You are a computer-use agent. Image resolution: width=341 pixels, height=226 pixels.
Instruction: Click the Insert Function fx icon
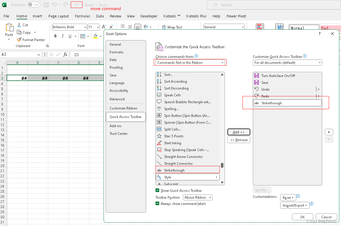[65, 54]
